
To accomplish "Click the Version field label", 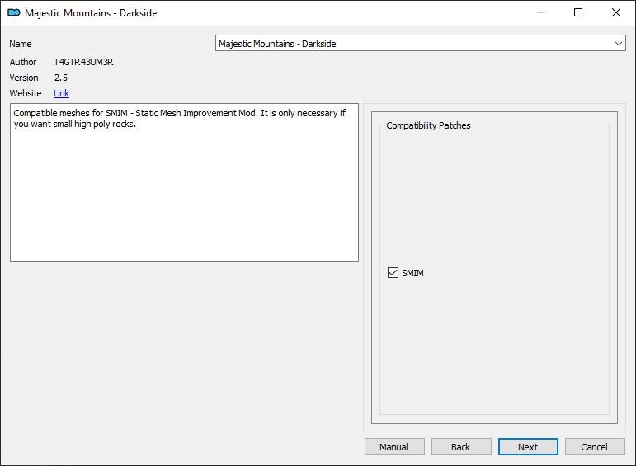I will click(24, 78).
